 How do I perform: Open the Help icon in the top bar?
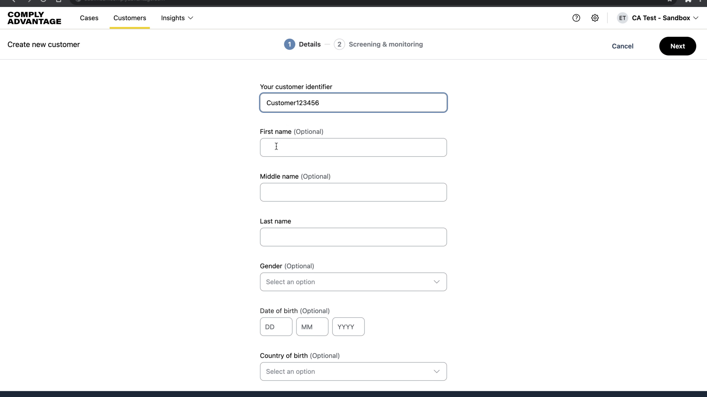point(576,18)
